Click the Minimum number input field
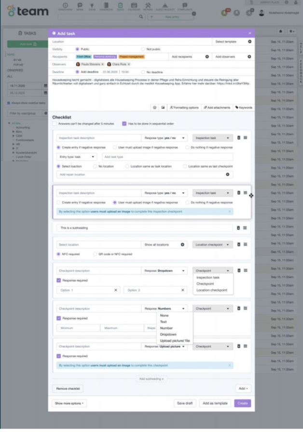This screenshot has width=303, height=432. pyautogui.click(x=78, y=328)
